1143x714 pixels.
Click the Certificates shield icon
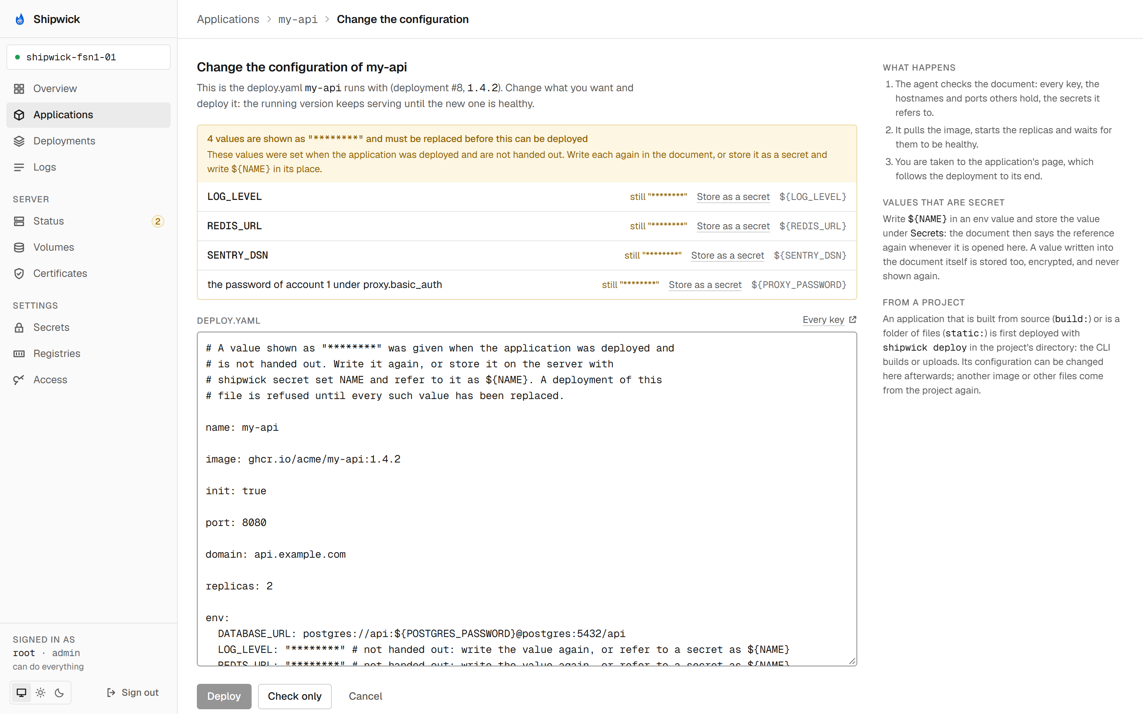pos(19,273)
